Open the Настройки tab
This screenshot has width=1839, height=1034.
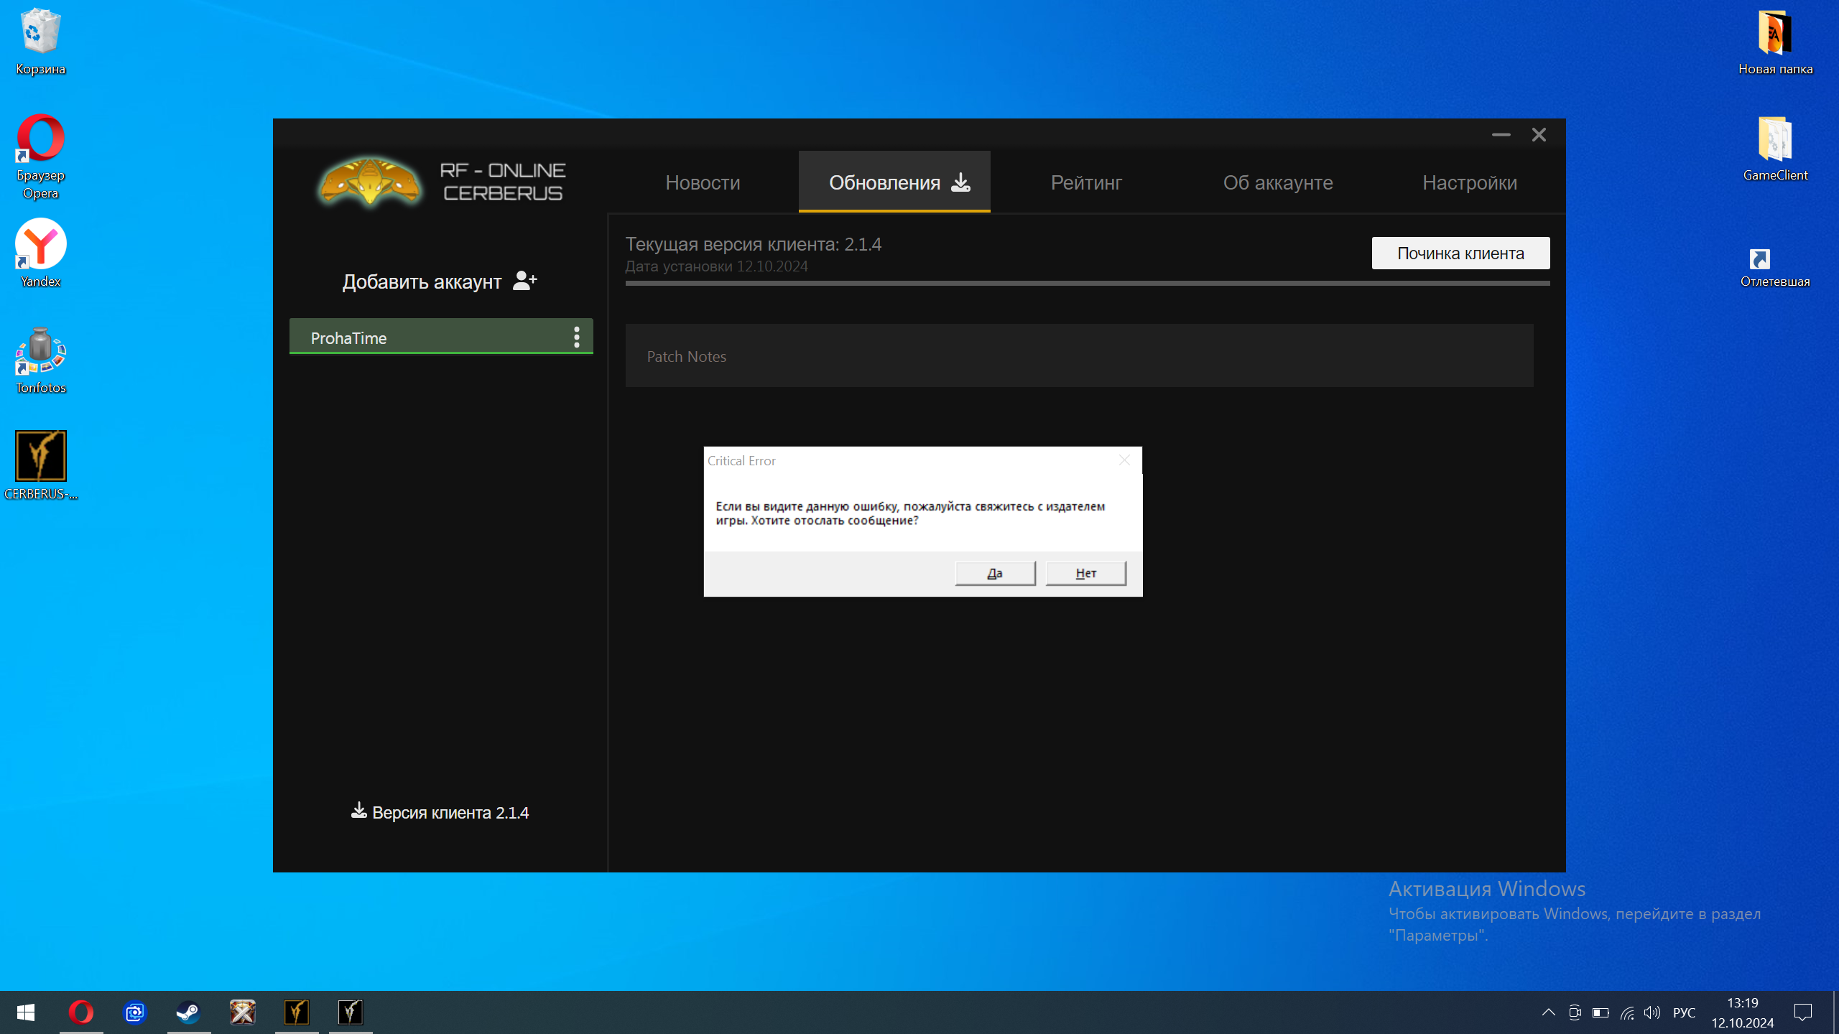pyautogui.click(x=1470, y=182)
